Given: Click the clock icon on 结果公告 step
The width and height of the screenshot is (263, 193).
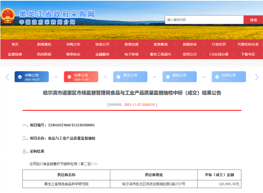Looking at the screenshot, I should tap(69, 77).
